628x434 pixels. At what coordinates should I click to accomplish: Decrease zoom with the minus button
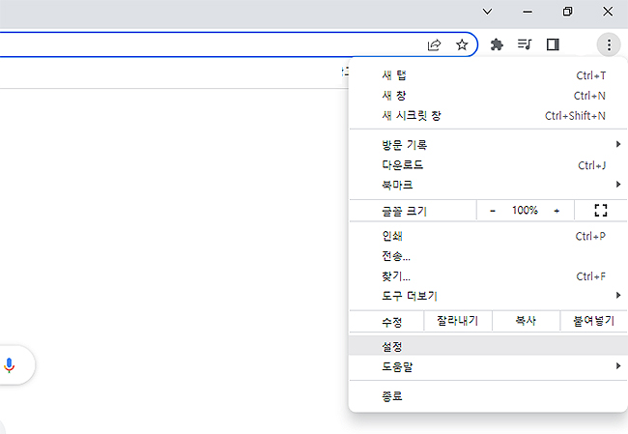pyautogui.click(x=493, y=211)
